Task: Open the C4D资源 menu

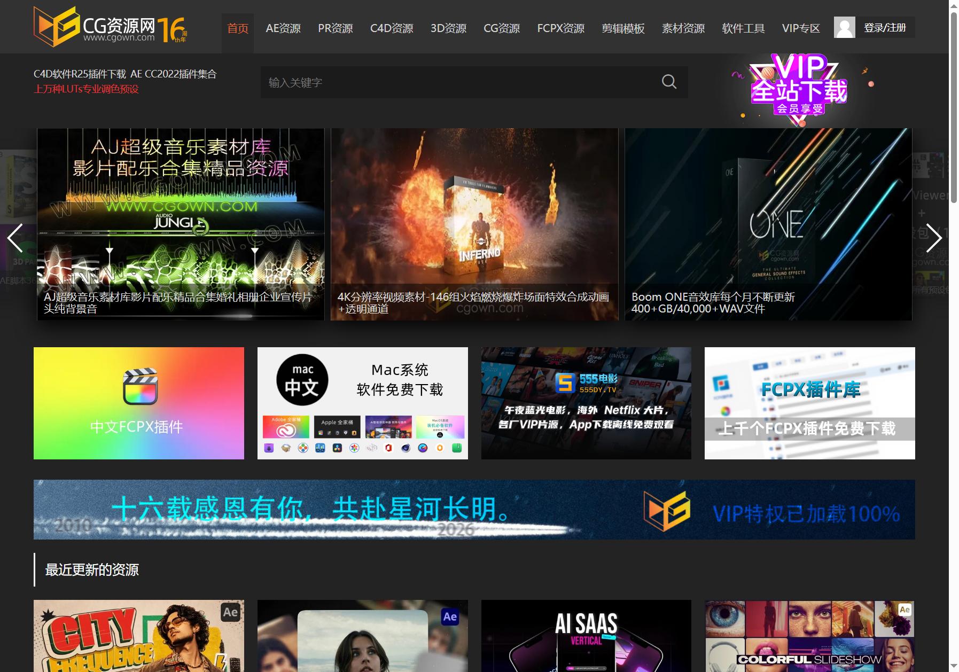Action: tap(392, 28)
